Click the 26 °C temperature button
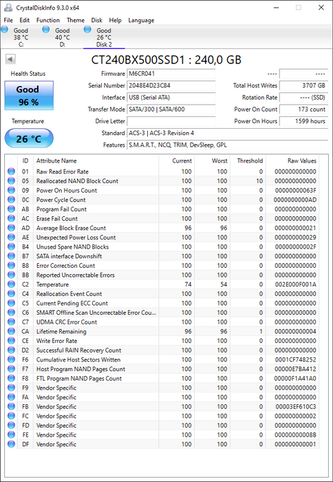This screenshot has height=482, width=333. pos(29,138)
